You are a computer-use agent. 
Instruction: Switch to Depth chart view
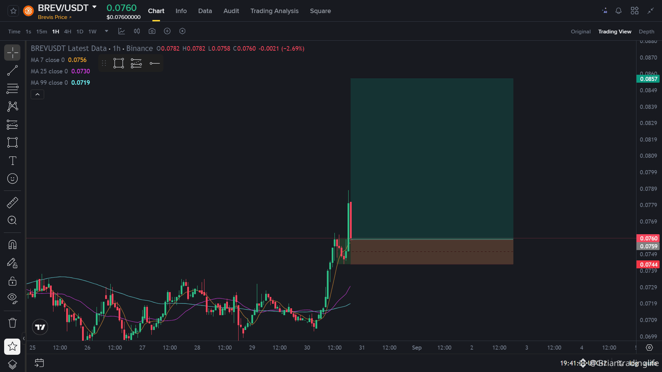646,32
